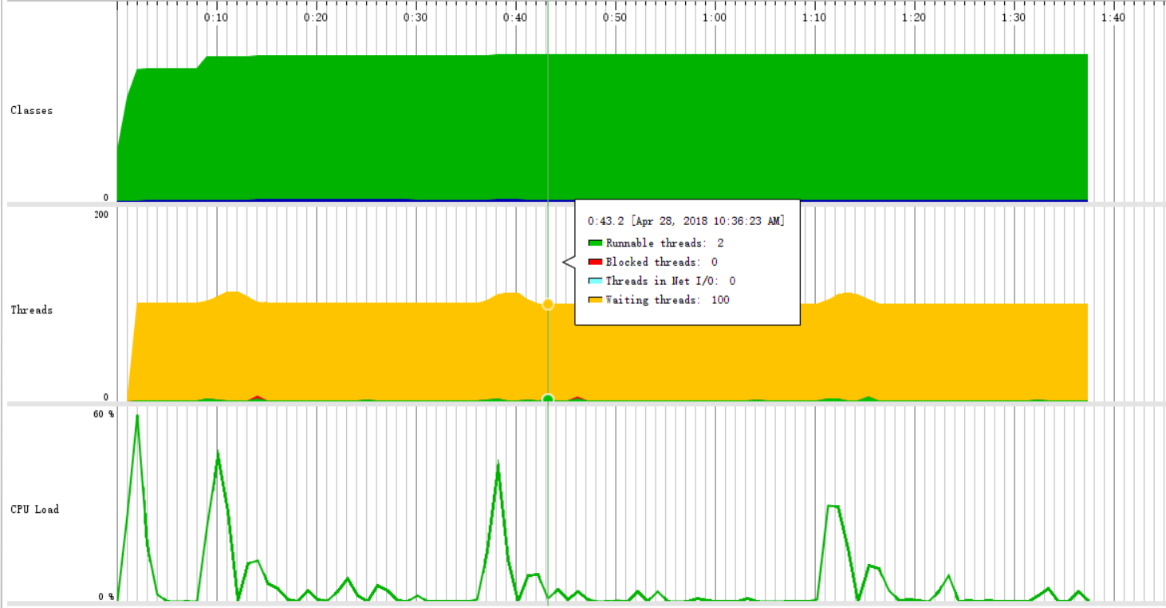Select the yellow circle marker on Threads graph

(548, 304)
